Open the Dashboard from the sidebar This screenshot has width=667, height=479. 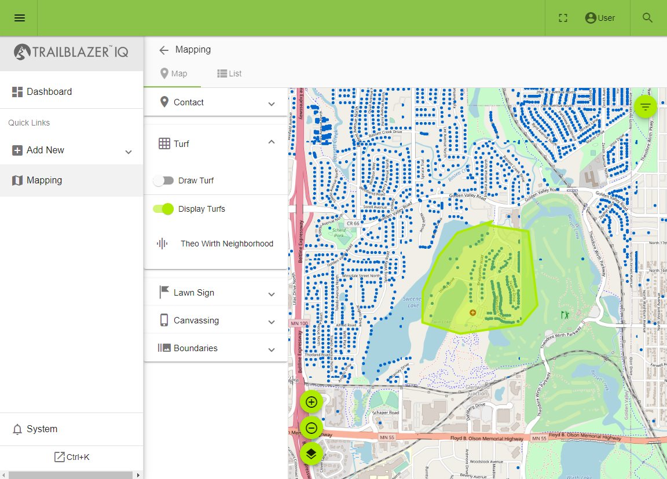pos(49,91)
